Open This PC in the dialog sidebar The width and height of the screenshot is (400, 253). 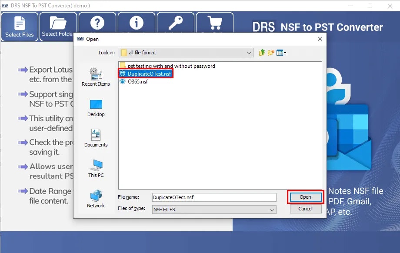(x=96, y=169)
